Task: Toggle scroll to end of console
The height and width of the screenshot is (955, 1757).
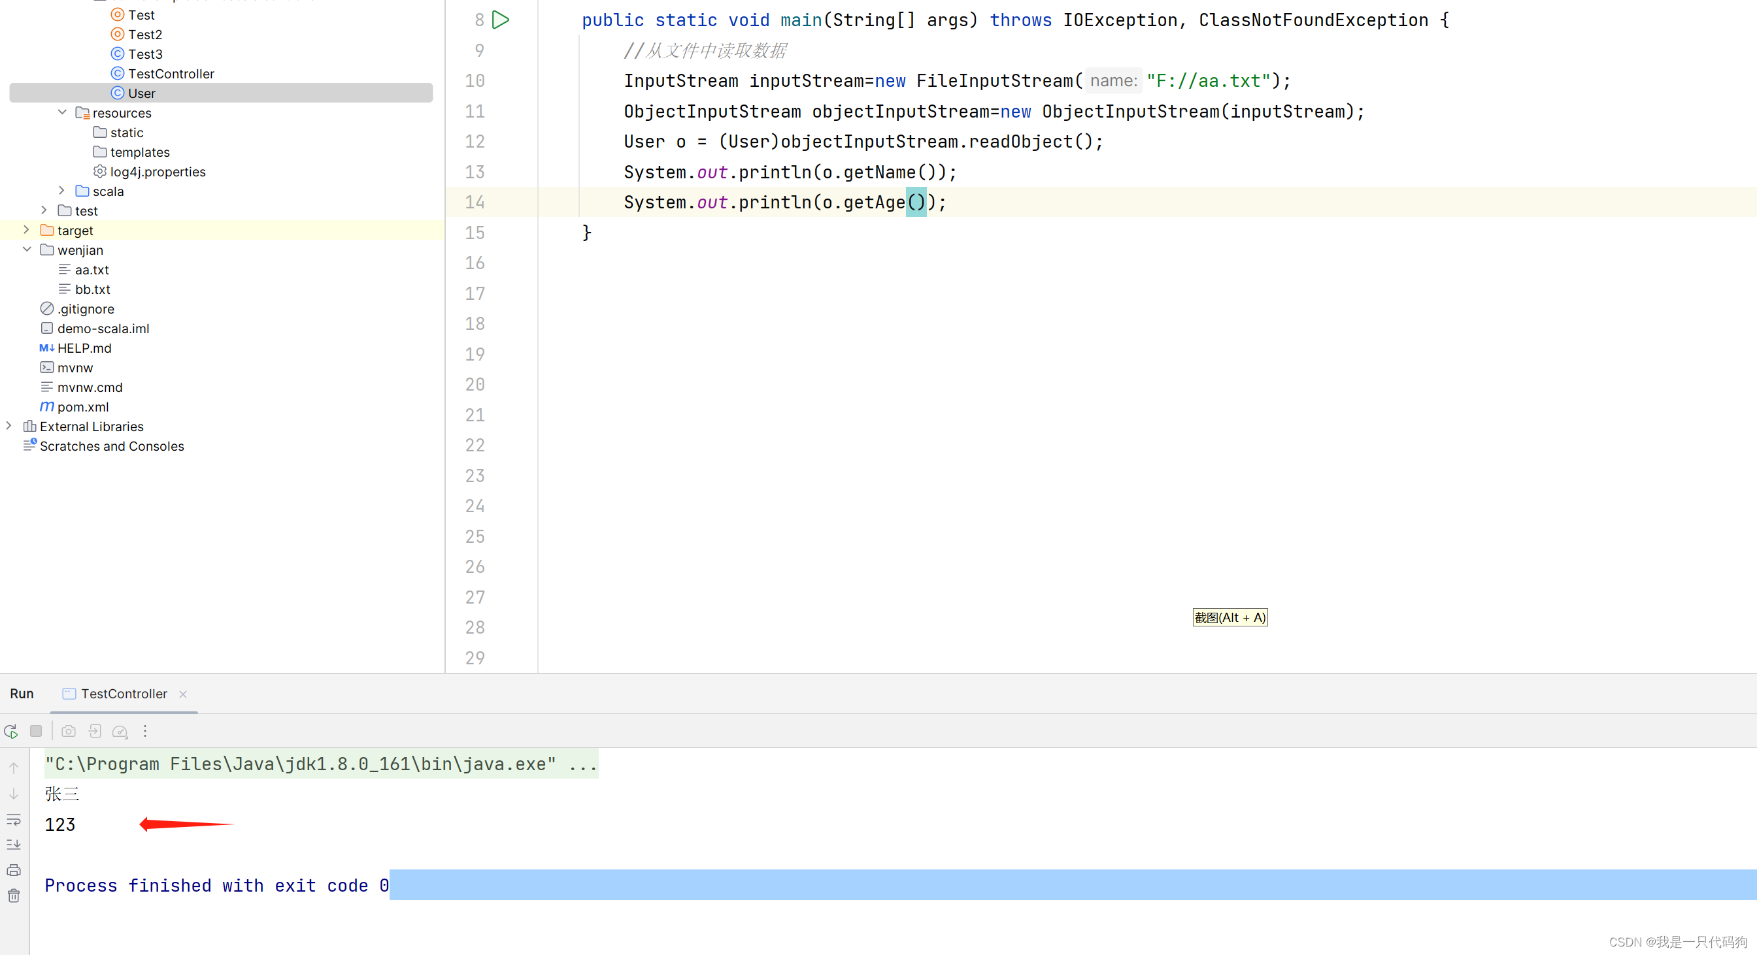Action: (x=14, y=845)
